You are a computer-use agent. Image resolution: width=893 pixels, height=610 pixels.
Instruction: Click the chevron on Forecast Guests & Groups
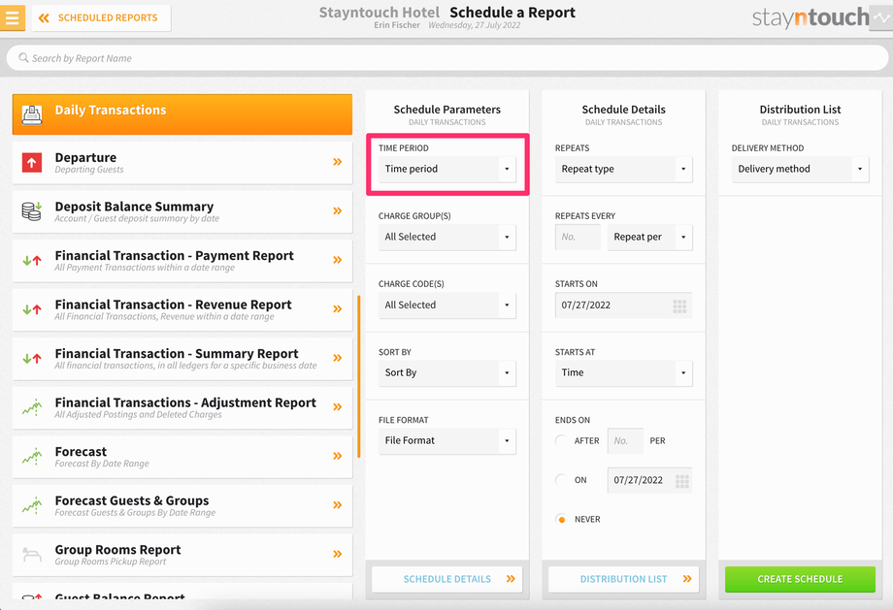click(x=338, y=504)
